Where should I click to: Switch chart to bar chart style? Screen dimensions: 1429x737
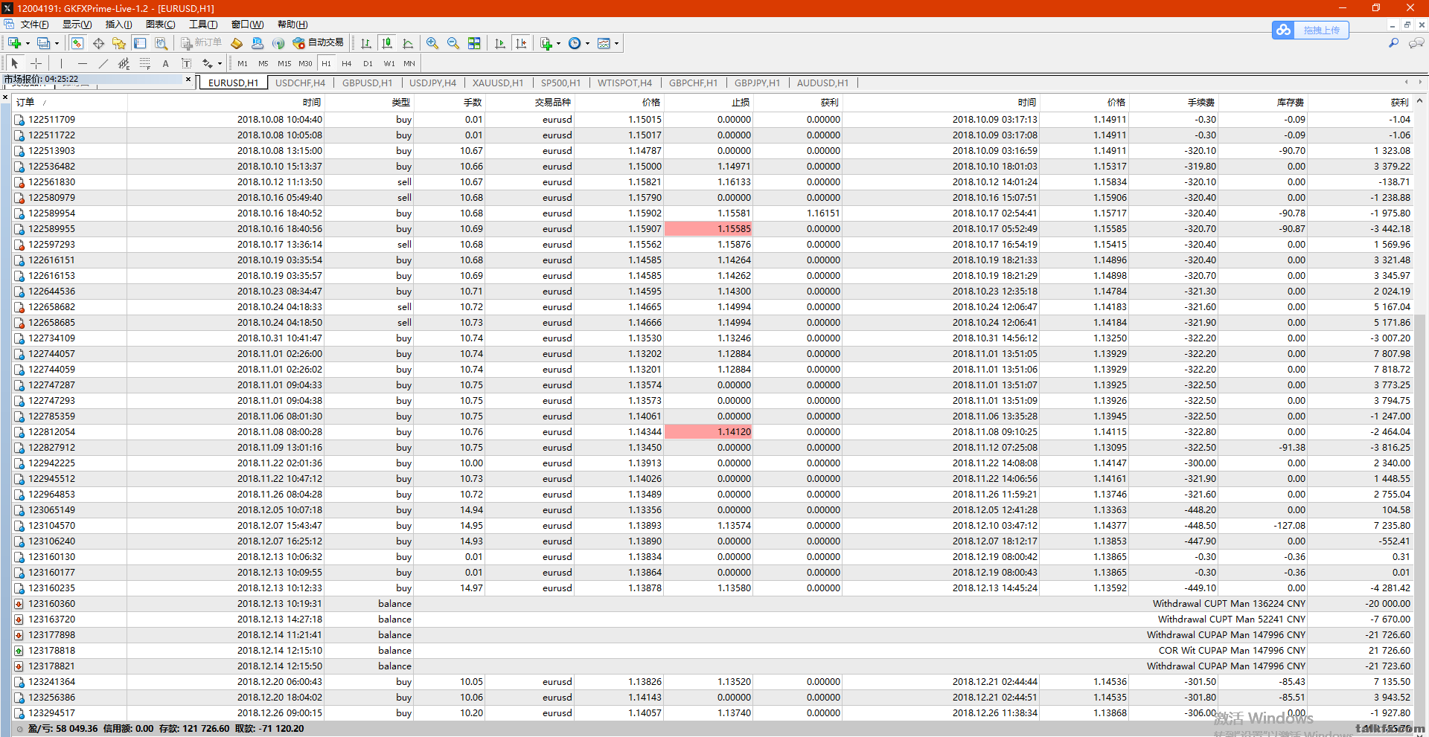tap(366, 43)
